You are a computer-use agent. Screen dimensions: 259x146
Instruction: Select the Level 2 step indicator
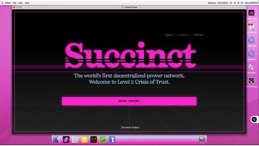[184, 35]
